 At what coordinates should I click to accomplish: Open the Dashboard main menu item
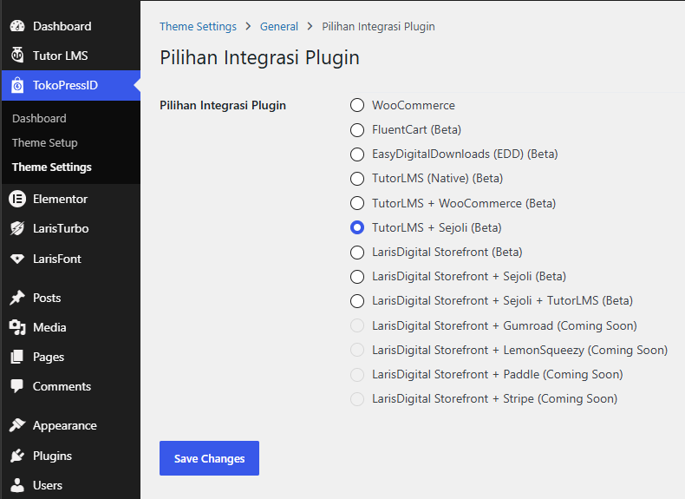70,26
